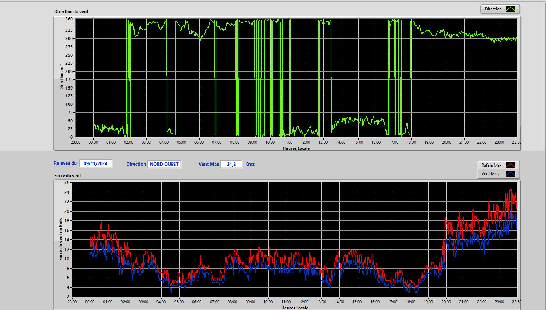This screenshot has width=546, height=310.
Task: Click the blue 'Direction' label beside NORD OUEST
Action: tap(136, 164)
